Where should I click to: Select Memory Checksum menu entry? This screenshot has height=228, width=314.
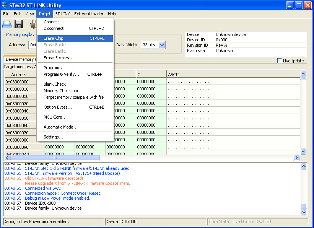(75, 91)
